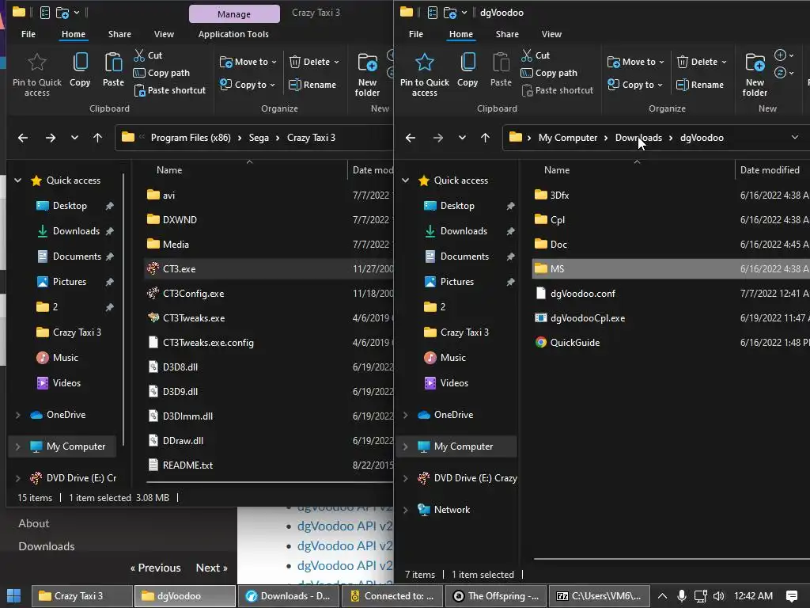This screenshot has width=810, height=608.
Task: Click Paste shortcut in Crazy Taxi 3 ribbon
Action: pos(170,90)
